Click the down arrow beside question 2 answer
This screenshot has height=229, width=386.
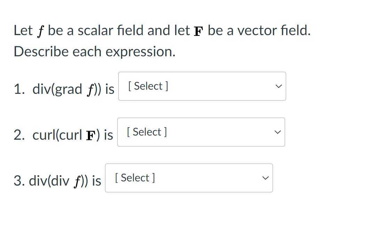coord(277,132)
